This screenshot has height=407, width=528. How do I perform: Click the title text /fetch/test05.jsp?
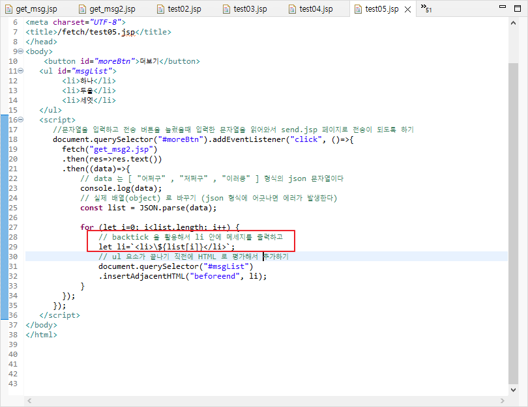[x=96, y=32]
